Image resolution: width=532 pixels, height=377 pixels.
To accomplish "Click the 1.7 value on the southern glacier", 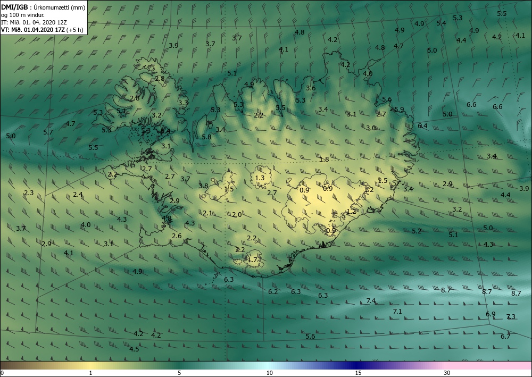I will (x=252, y=260).
